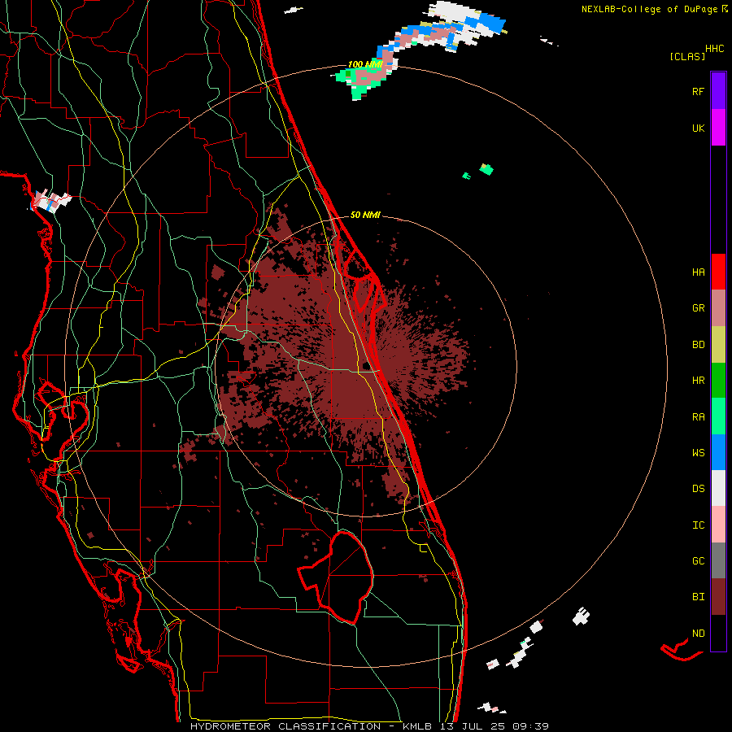Click the RF purple legend swatch
732x732 pixels.
click(718, 90)
